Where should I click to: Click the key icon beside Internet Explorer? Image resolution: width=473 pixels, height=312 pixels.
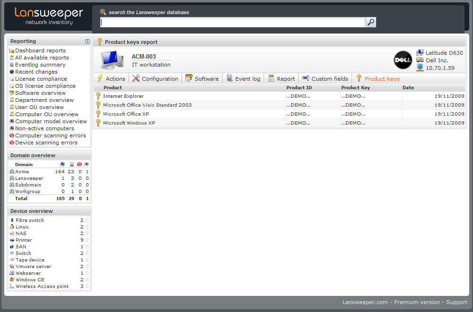coord(98,96)
